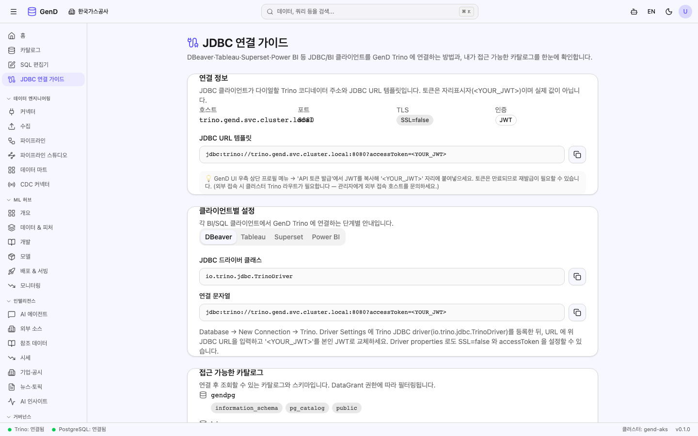
Task: Click the gendpg catalog entry
Action: pos(218,395)
